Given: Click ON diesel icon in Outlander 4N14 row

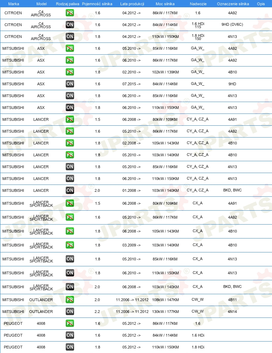Looking at the screenshot, I should point(70,312).
